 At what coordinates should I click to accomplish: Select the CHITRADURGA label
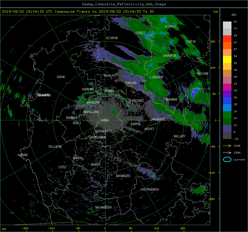pyautogui.click(x=150, y=190)
